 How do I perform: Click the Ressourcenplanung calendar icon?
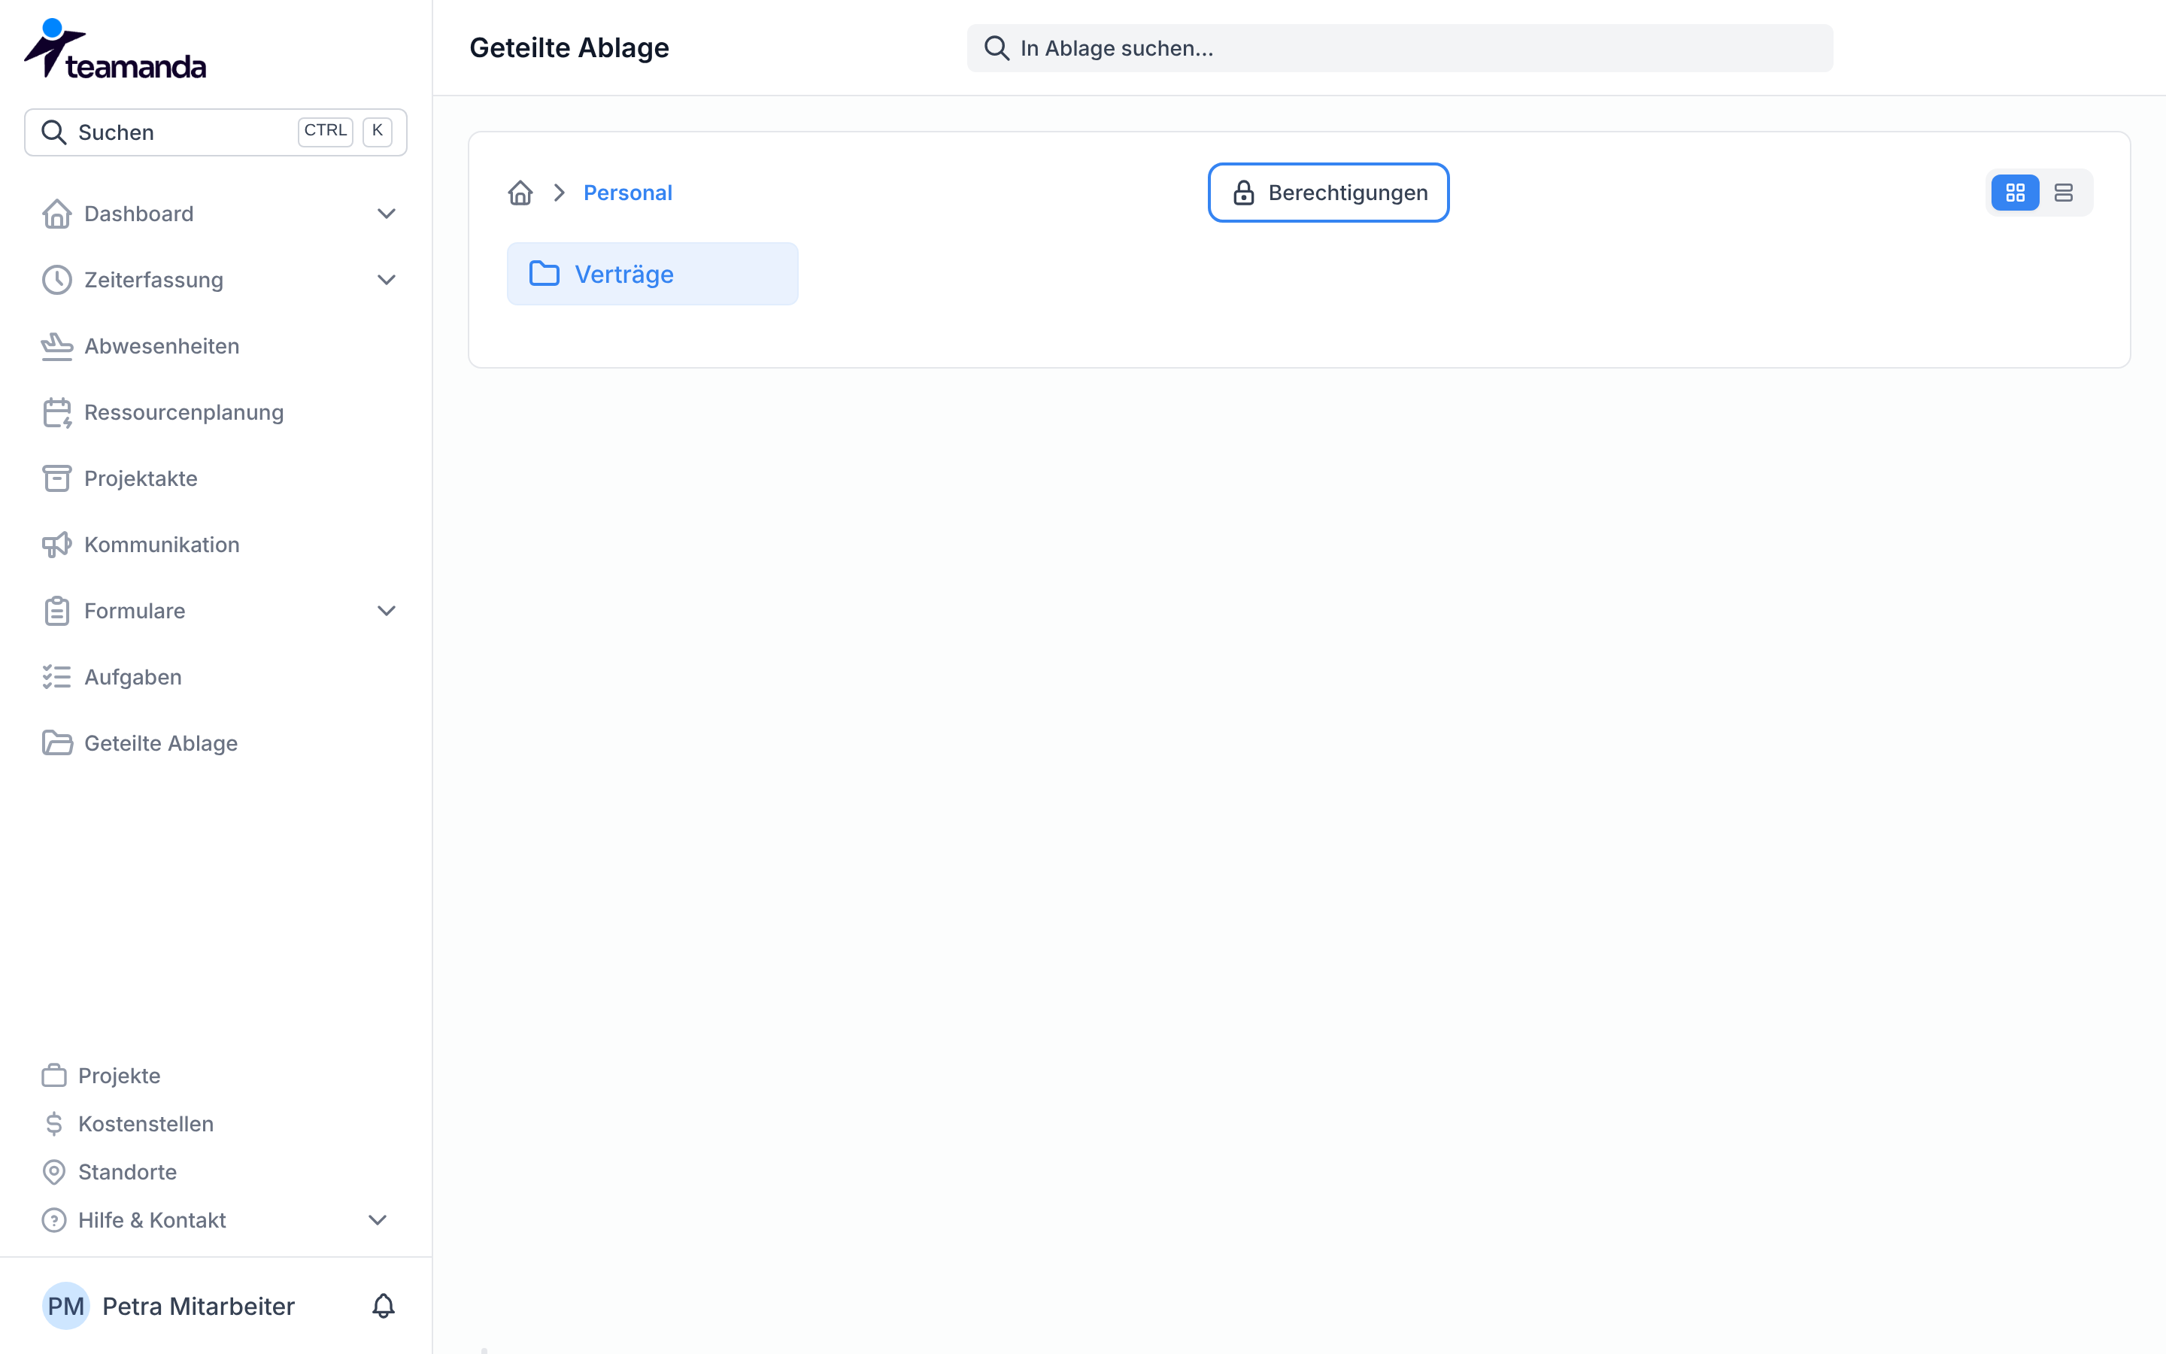click(x=56, y=413)
